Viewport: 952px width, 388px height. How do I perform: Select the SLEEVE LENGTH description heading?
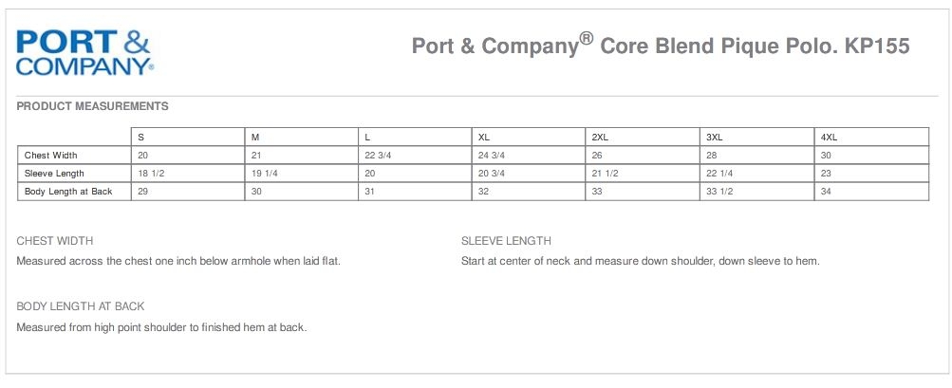(506, 241)
